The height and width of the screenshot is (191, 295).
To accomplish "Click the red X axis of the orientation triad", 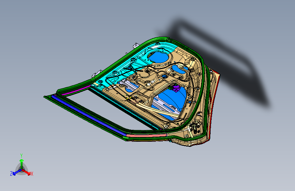I will (x=26, y=172).
